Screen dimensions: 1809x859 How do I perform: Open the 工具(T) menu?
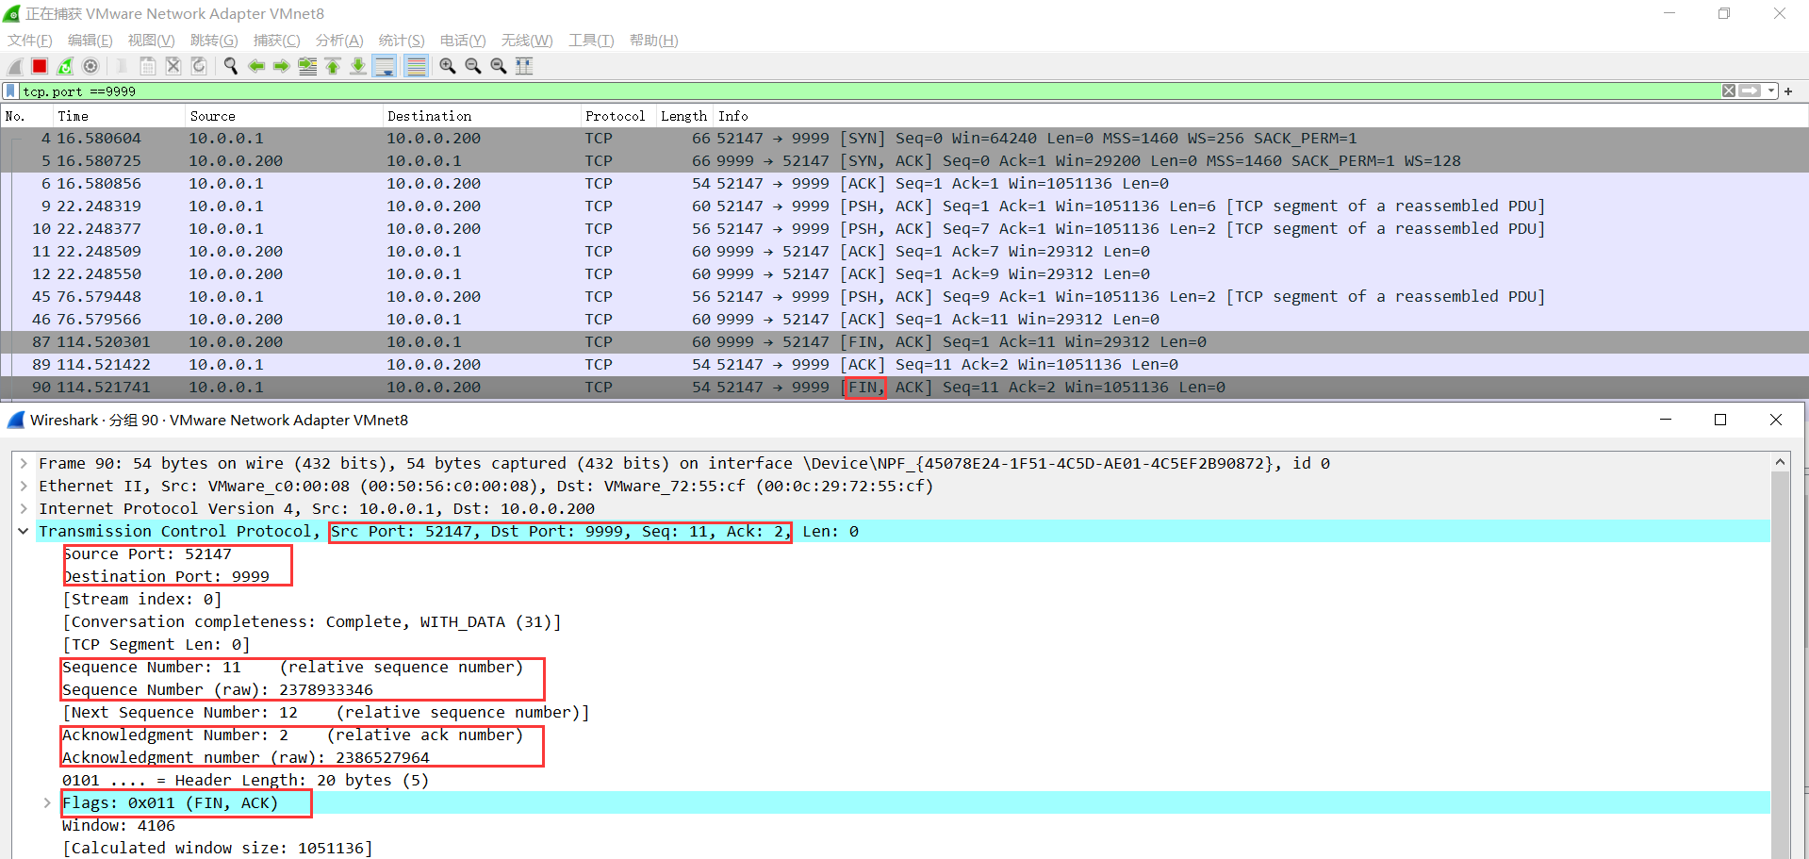point(591,41)
